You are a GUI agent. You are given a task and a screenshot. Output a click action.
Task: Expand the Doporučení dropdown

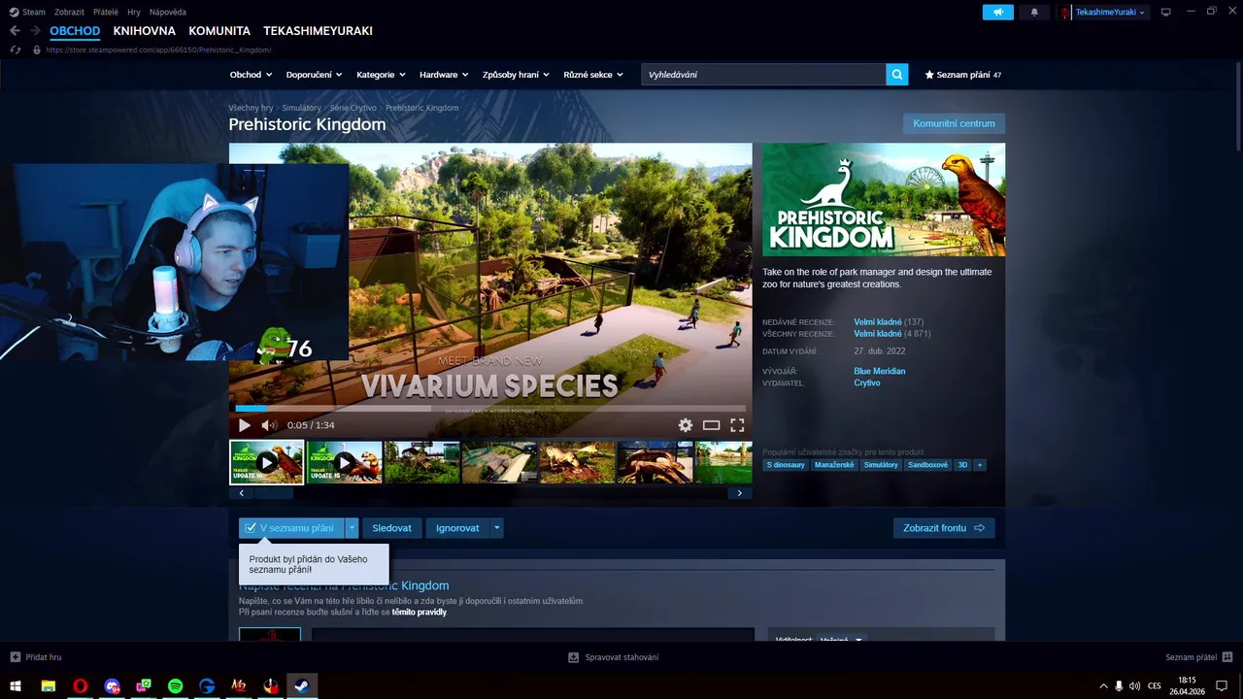315,75
